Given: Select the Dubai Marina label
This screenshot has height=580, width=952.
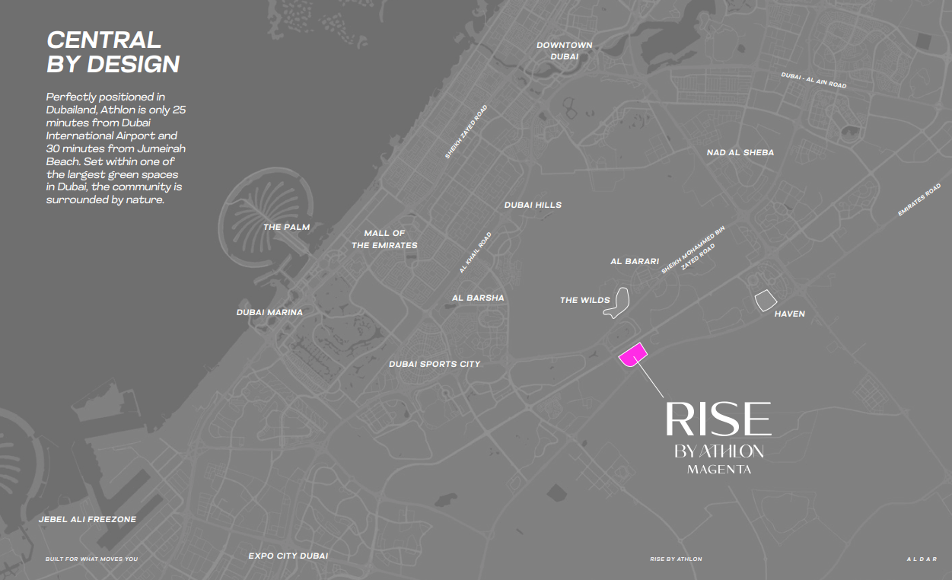Looking at the screenshot, I should 269,313.
